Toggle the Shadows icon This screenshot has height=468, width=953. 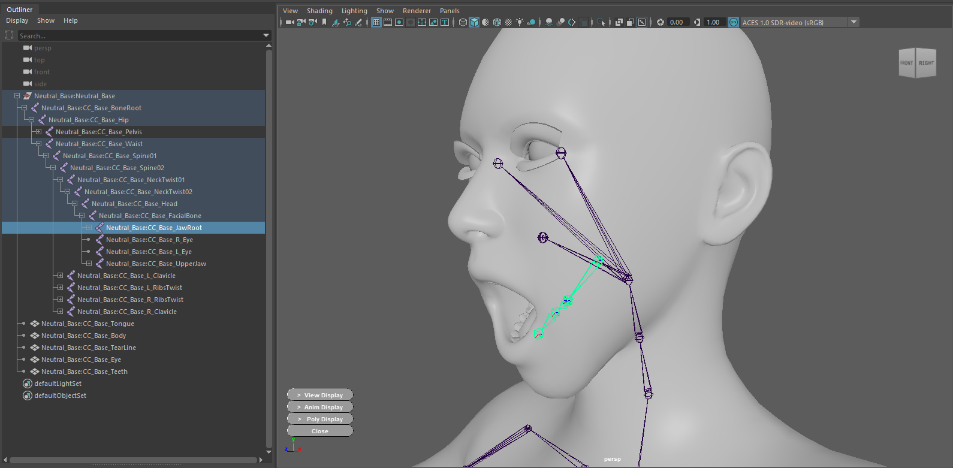531,22
